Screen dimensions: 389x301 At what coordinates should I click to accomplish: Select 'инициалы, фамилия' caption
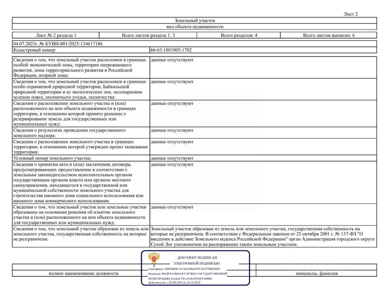317,274
